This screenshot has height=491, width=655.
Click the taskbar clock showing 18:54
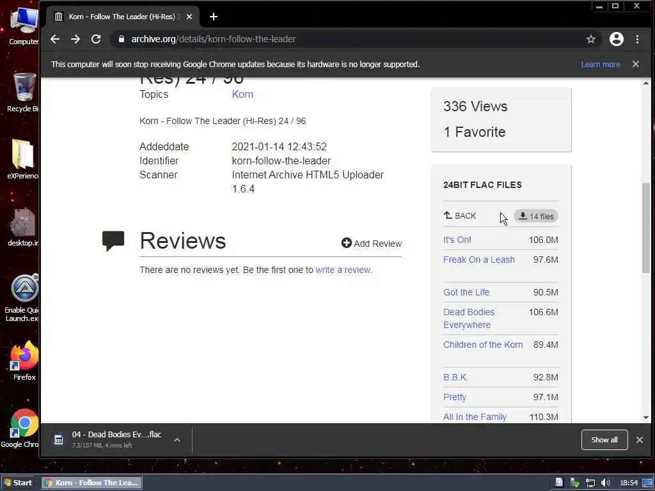[x=629, y=483]
